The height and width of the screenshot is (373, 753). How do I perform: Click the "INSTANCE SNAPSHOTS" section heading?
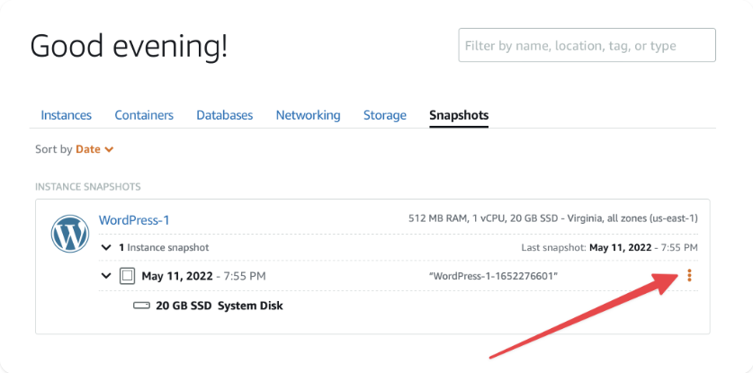pos(88,187)
